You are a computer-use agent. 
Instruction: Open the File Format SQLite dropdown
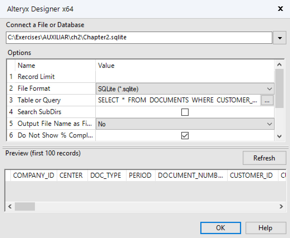point(185,89)
